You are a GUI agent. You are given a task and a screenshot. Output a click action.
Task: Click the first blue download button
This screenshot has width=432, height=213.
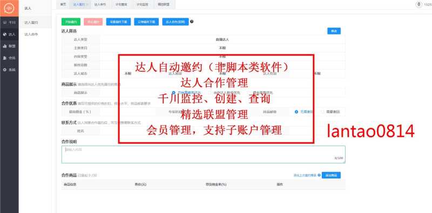118,22
